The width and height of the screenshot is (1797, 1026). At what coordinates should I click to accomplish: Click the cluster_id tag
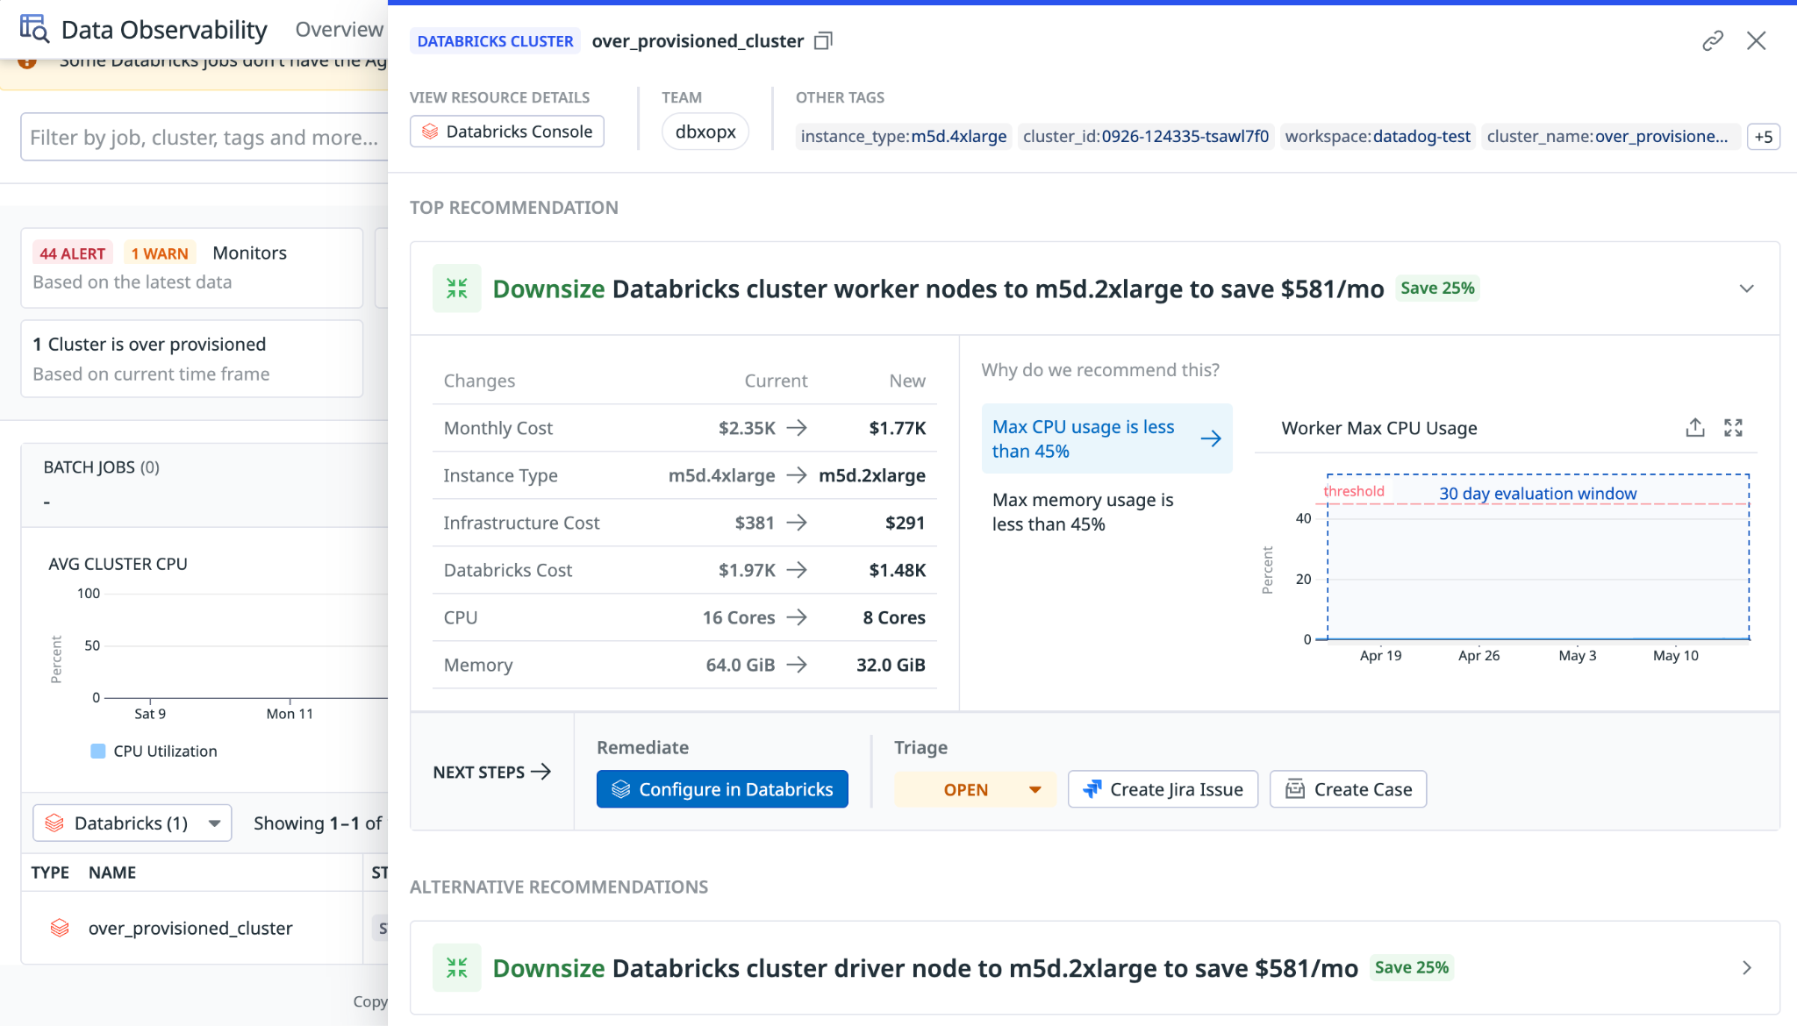(1146, 137)
